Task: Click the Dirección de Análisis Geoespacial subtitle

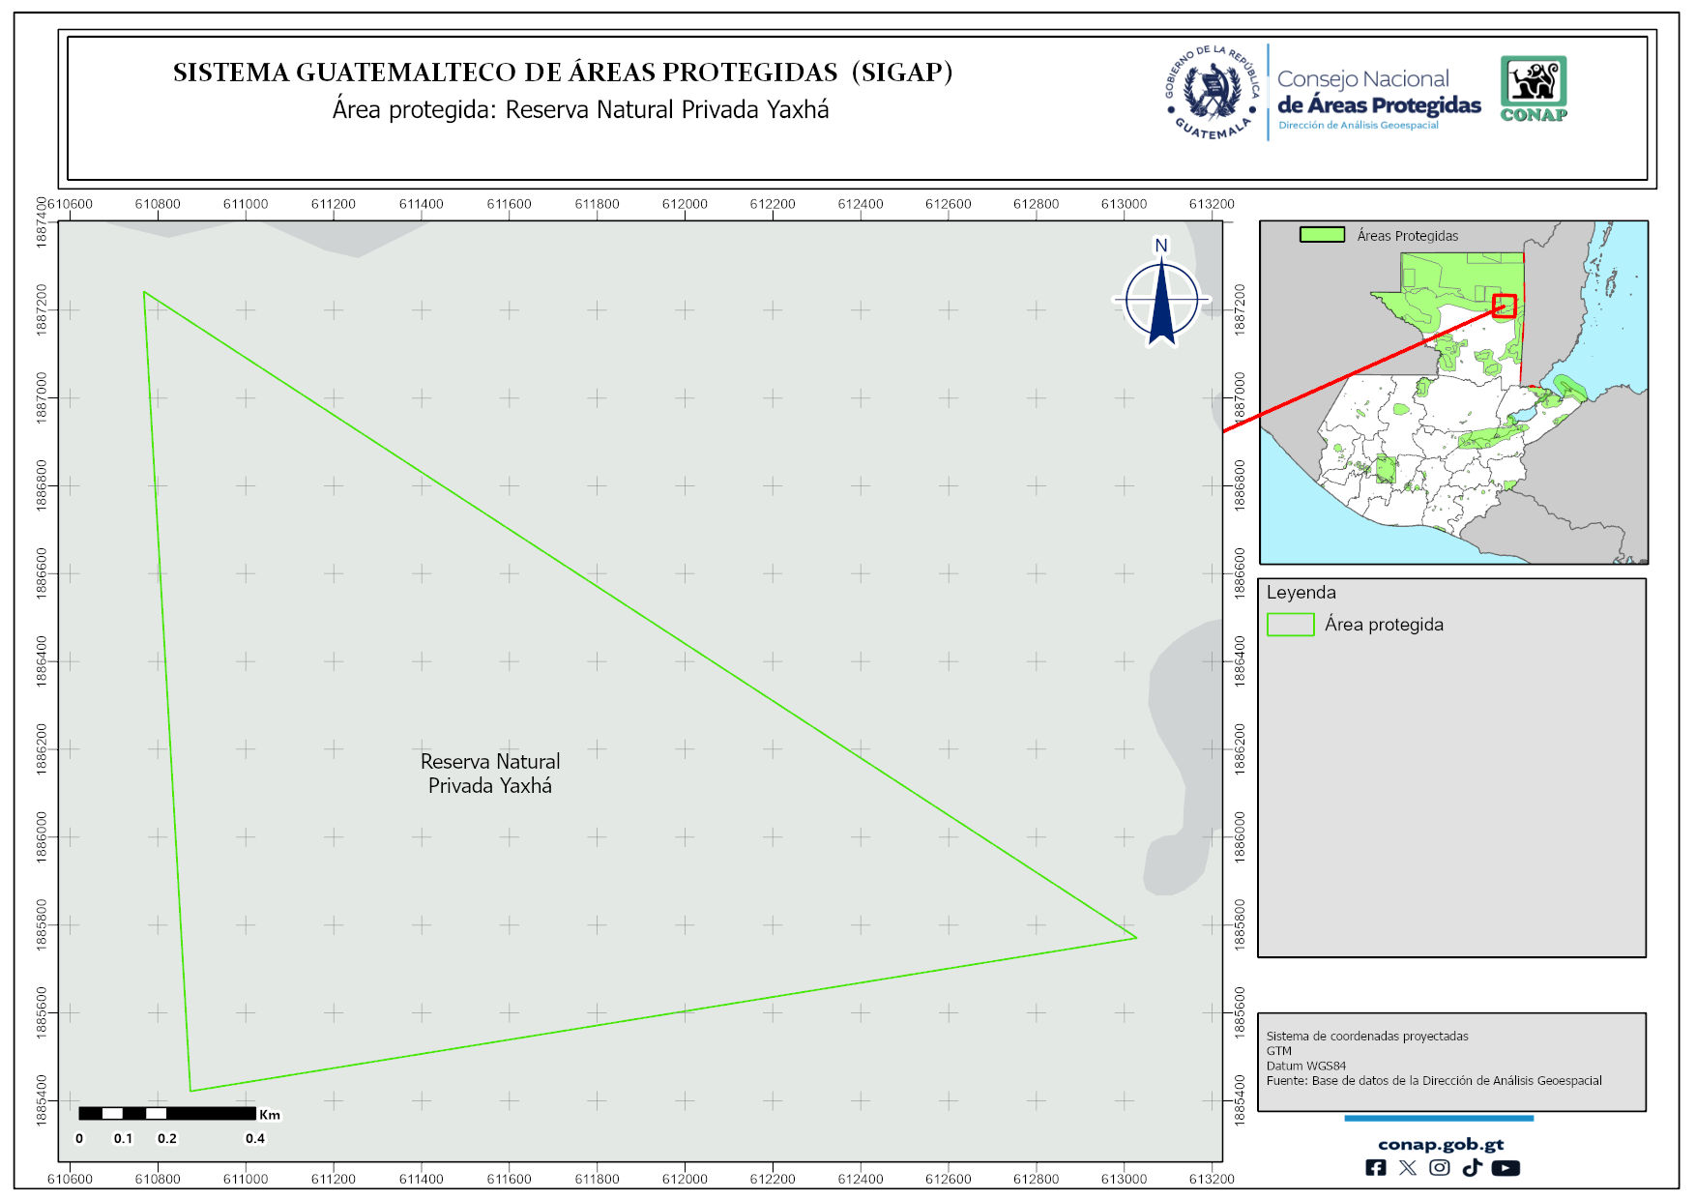Action: tap(1358, 126)
